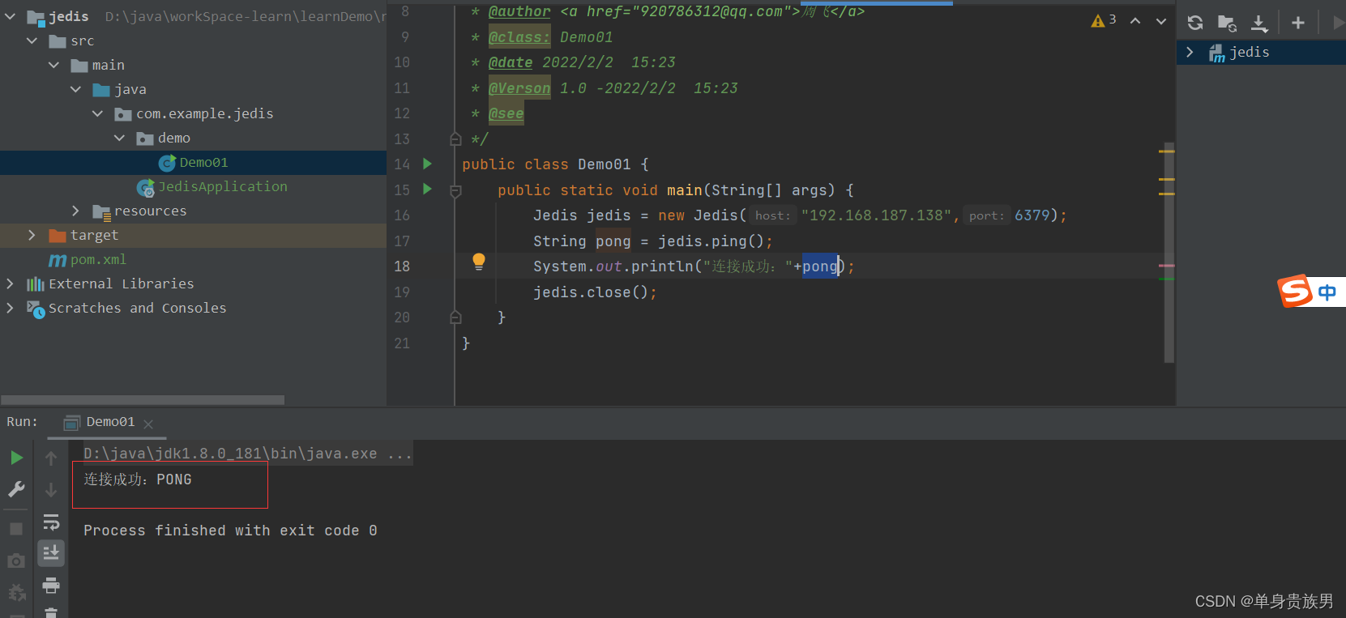Fold comment block at line 13
Screen dimensions: 1346x618
(455, 139)
